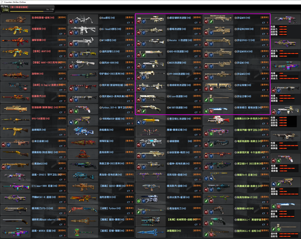This screenshot has height=239, width=301.
Task: Click the blue mask icon on 追月连弩CLS thumbnail
Action: tap(76, 55)
